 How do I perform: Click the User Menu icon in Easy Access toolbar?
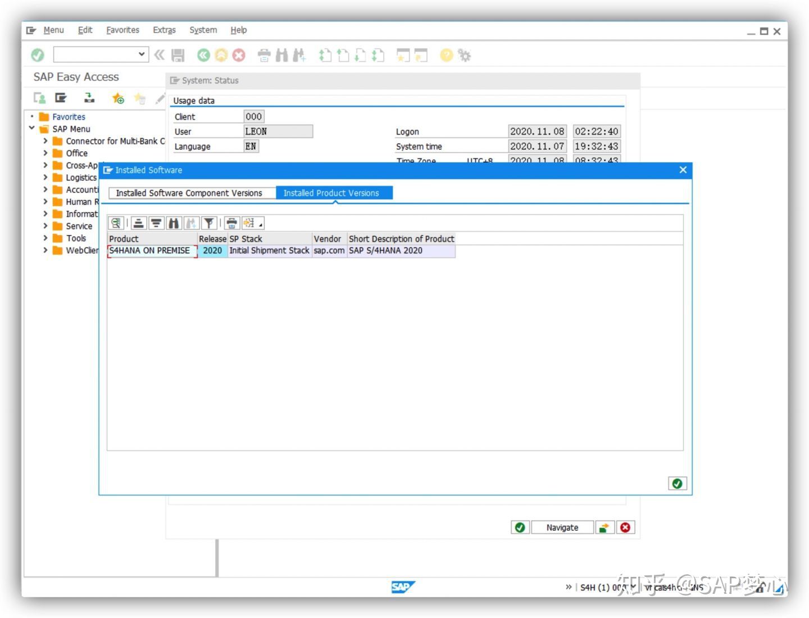pos(39,98)
